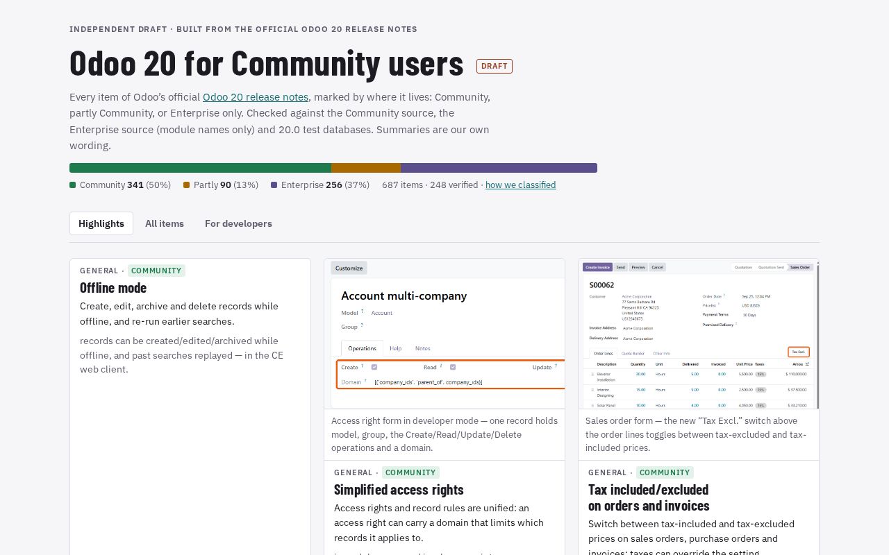Open the Sales order S00062 screenshot thumbnail
This screenshot has height=555, width=889.
[x=699, y=334]
